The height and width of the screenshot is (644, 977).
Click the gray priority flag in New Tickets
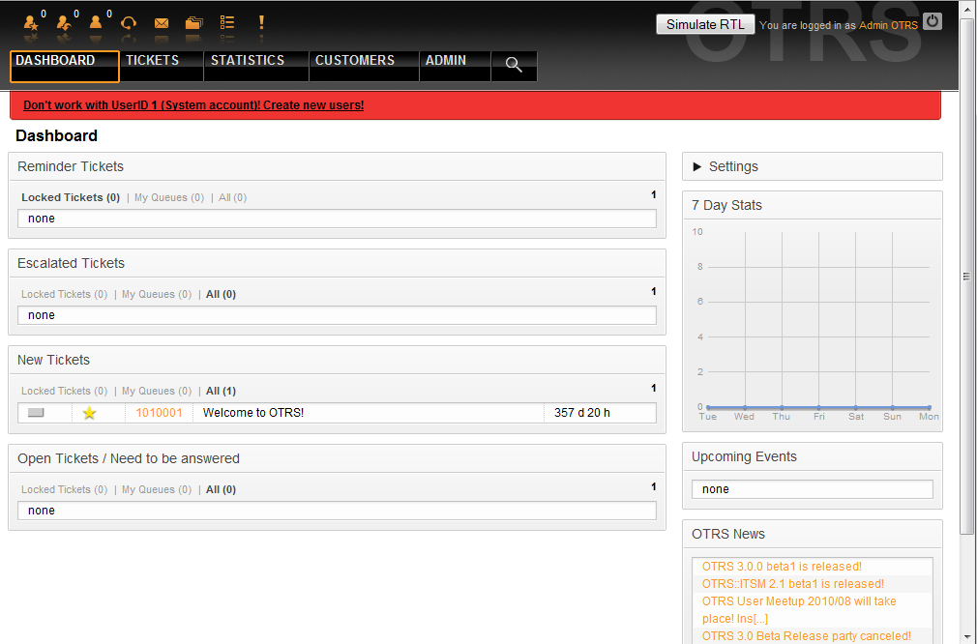click(37, 413)
